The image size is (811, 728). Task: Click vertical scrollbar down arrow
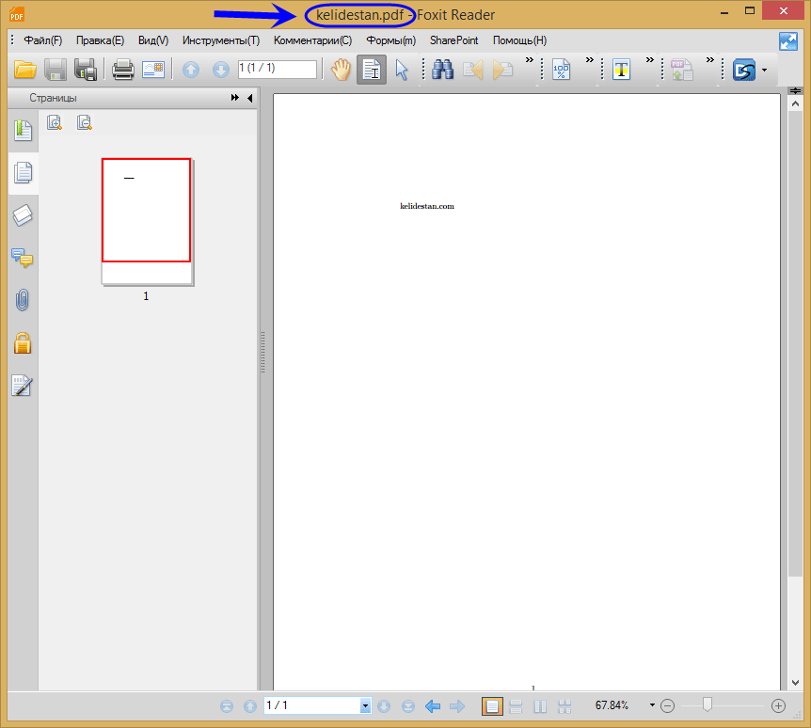(x=796, y=683)
